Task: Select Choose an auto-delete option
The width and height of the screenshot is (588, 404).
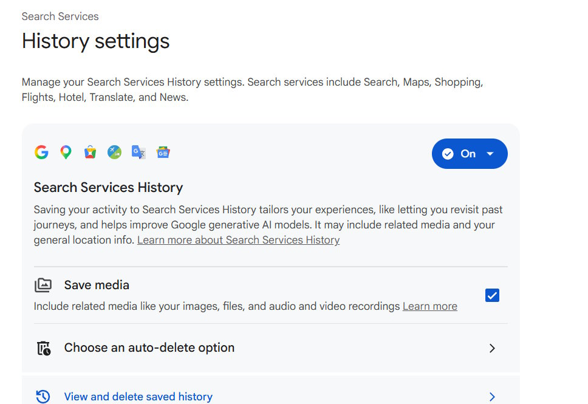Action: click(149, 348)
